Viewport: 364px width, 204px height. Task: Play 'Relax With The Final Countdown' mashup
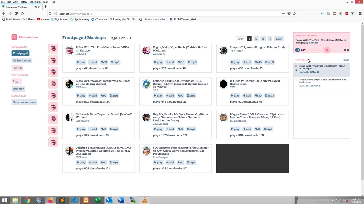(x=81, y=62)
